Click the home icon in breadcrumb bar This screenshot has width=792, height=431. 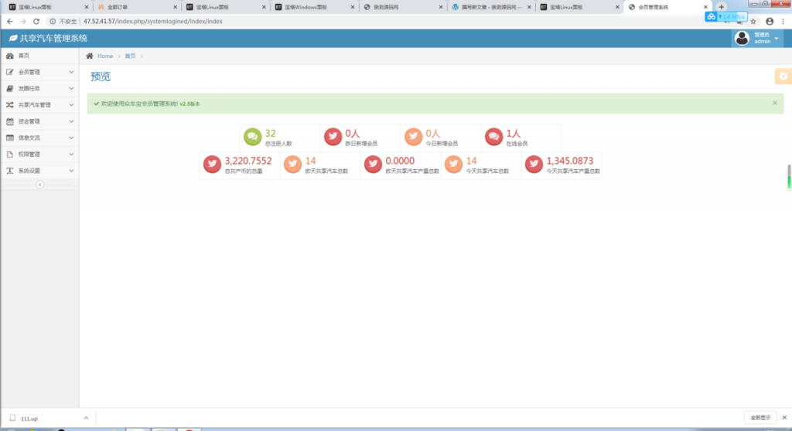point(90,56)
